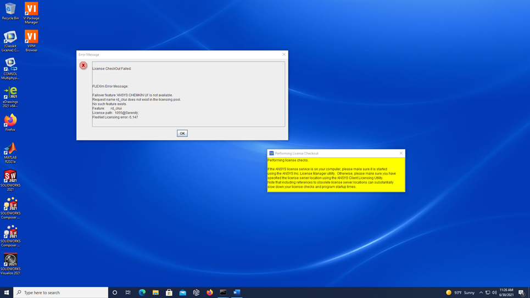This screenshot has width=530, height=298.
Task: Select the eDrawings 2021 x64 shortcut
Action: [x=10, y=97]
